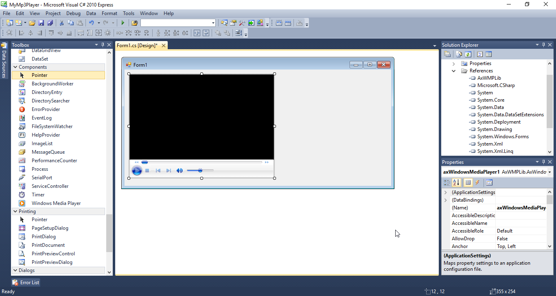Click the Open File folder icon

[x=32, y=23]
